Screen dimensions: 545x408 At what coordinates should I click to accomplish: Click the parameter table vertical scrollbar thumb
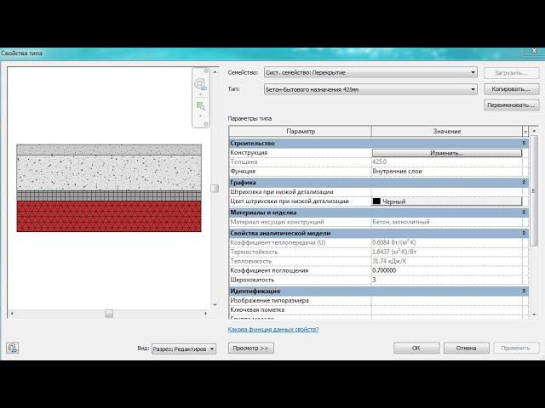pos(534,190)
